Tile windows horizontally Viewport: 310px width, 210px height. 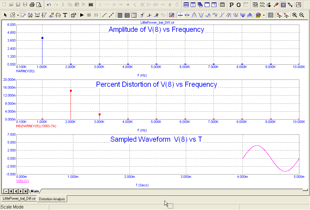point(186,5)
